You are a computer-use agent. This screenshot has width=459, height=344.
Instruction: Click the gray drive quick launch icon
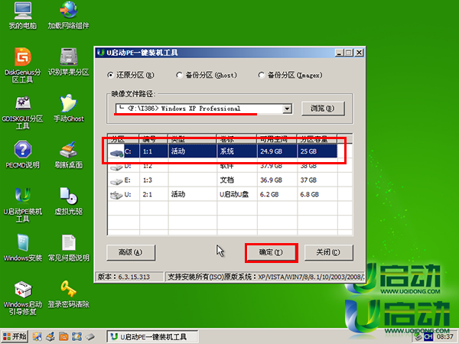click(90, 336)
